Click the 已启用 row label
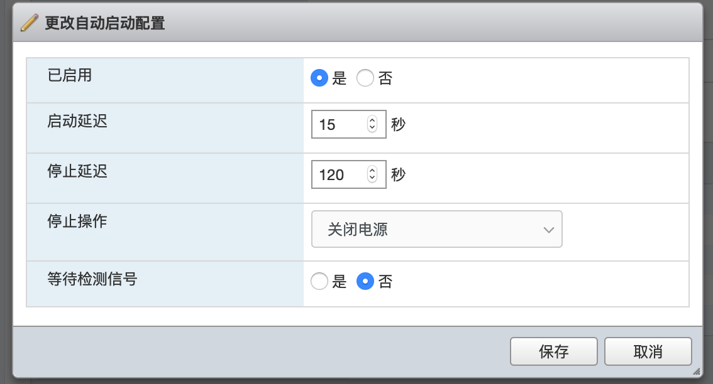Viewport: 713px width, 384px height. pyautogui.click(x=70, y=75)
